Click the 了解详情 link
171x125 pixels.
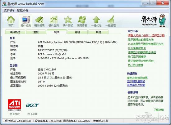coord(159,110)
